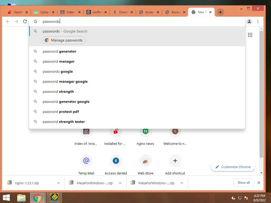
Task: Open the Chrome profile avatar
Action: click(249, 21)
